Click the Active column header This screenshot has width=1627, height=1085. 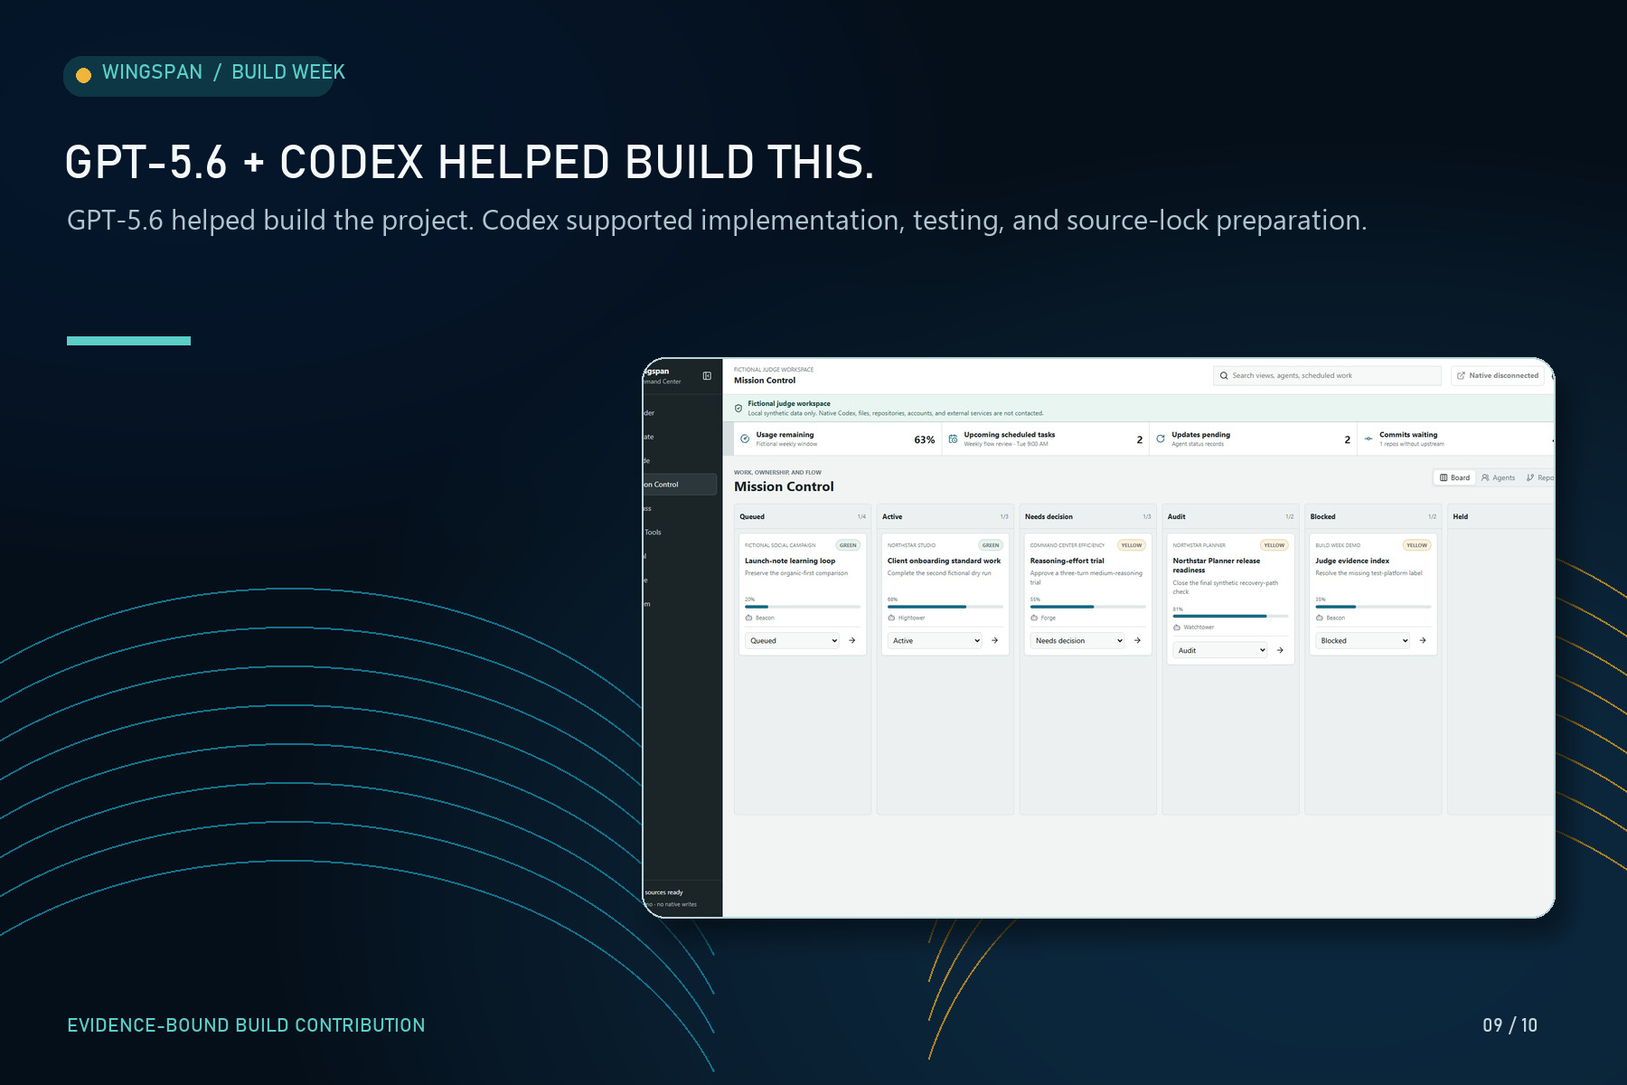(x=945, y=517)
